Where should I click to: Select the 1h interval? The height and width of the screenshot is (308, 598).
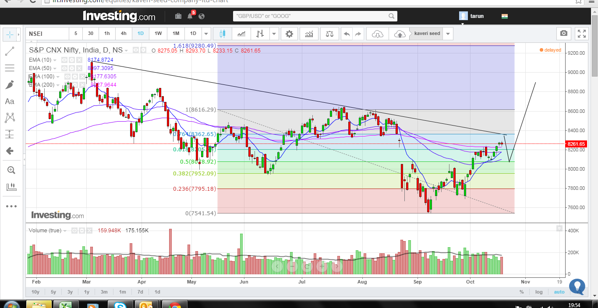click(107, 34)
